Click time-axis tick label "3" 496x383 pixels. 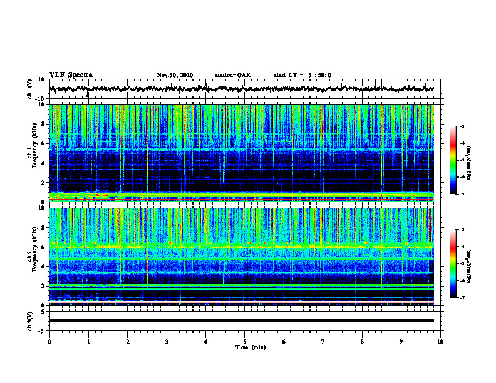(167, 342)
